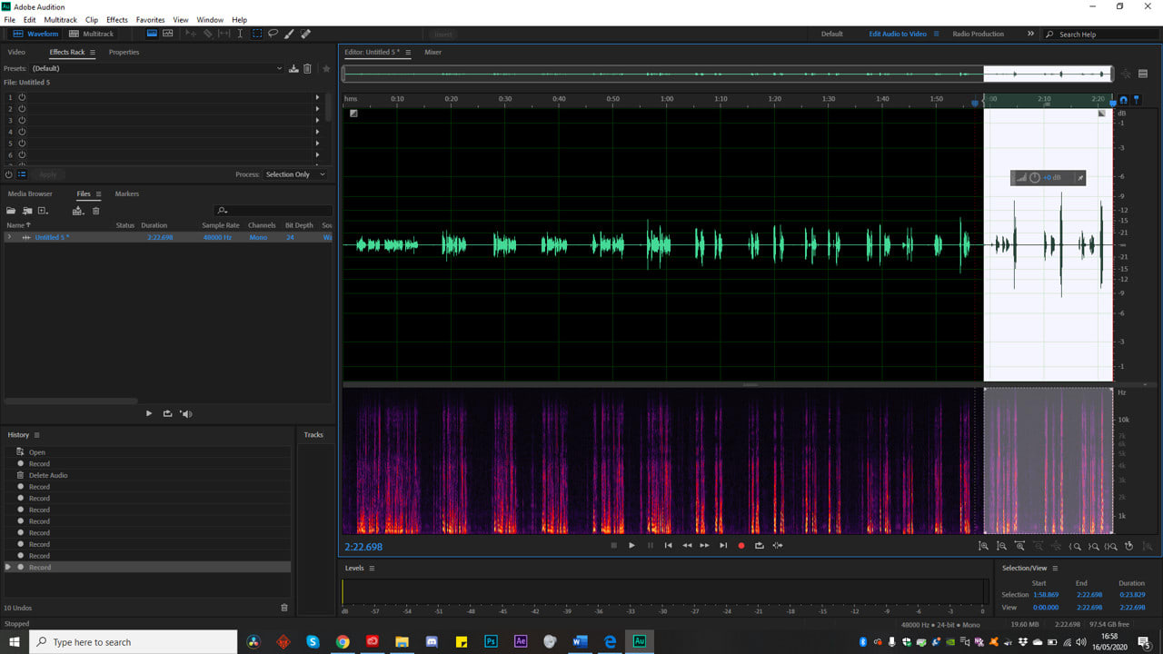The width and height of the screenshot is (1163, 654).
Task: Mark current preset as favorite star
Action: click(326, 68)
